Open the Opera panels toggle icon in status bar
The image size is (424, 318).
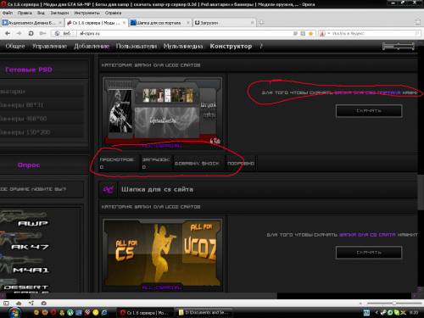[6, 303]
